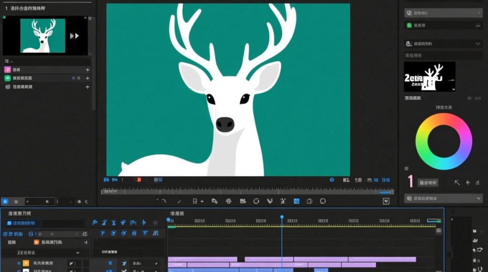Click the arrow pointer icon beside the pink number 1
The width and height of the screenshot is (488, 272).
click(457, 182)
